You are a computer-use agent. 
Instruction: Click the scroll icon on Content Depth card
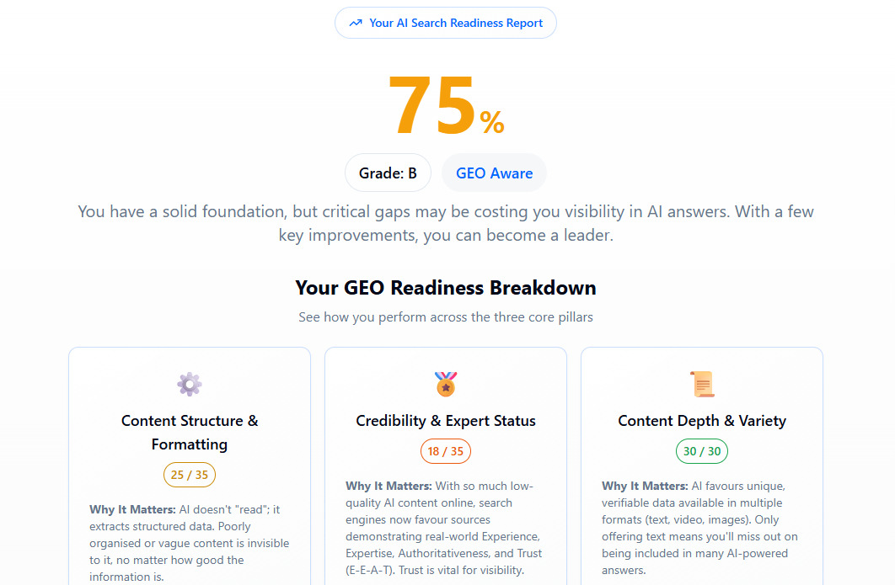[x=701, y=384]
